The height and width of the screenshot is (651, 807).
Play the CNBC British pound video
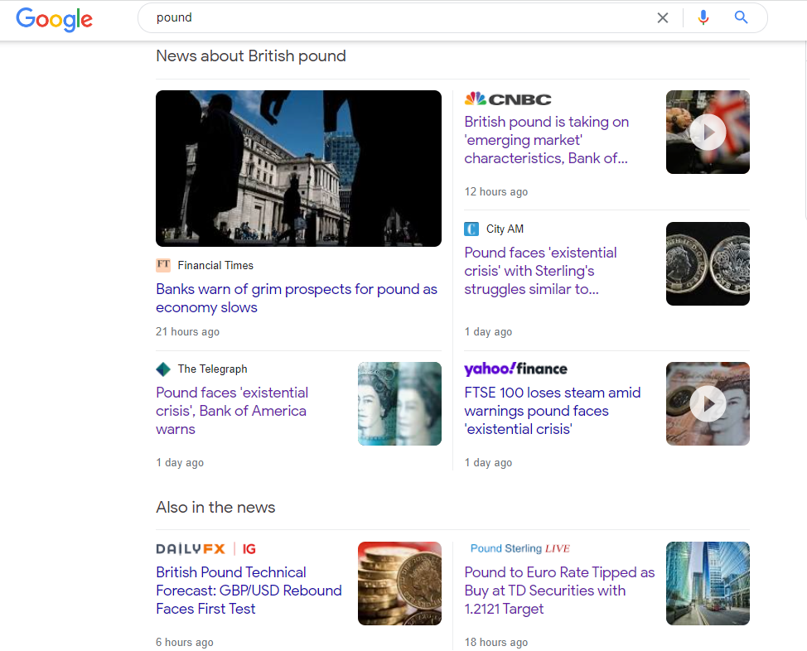pyautogui.click(x=708, y=132)
